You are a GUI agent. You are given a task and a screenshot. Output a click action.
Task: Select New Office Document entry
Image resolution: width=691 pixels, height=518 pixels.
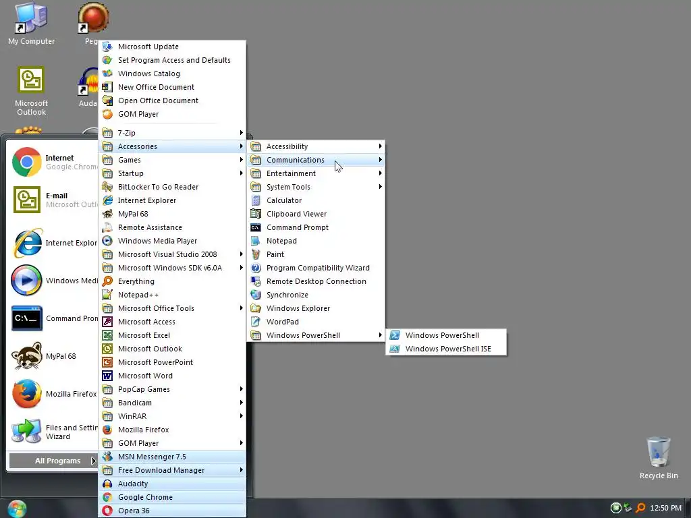coord(172,87)
